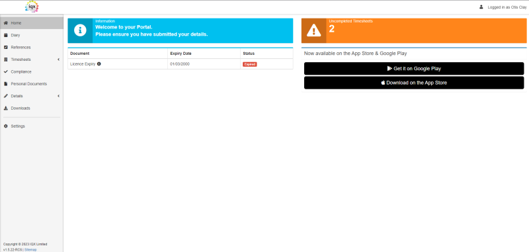Open the Settings menu item
This screenshot has width=529, height=252.
tap(32, 126)
